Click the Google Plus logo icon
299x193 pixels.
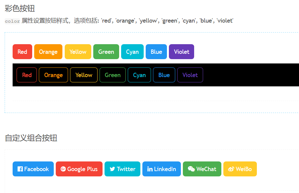[63, 169]
